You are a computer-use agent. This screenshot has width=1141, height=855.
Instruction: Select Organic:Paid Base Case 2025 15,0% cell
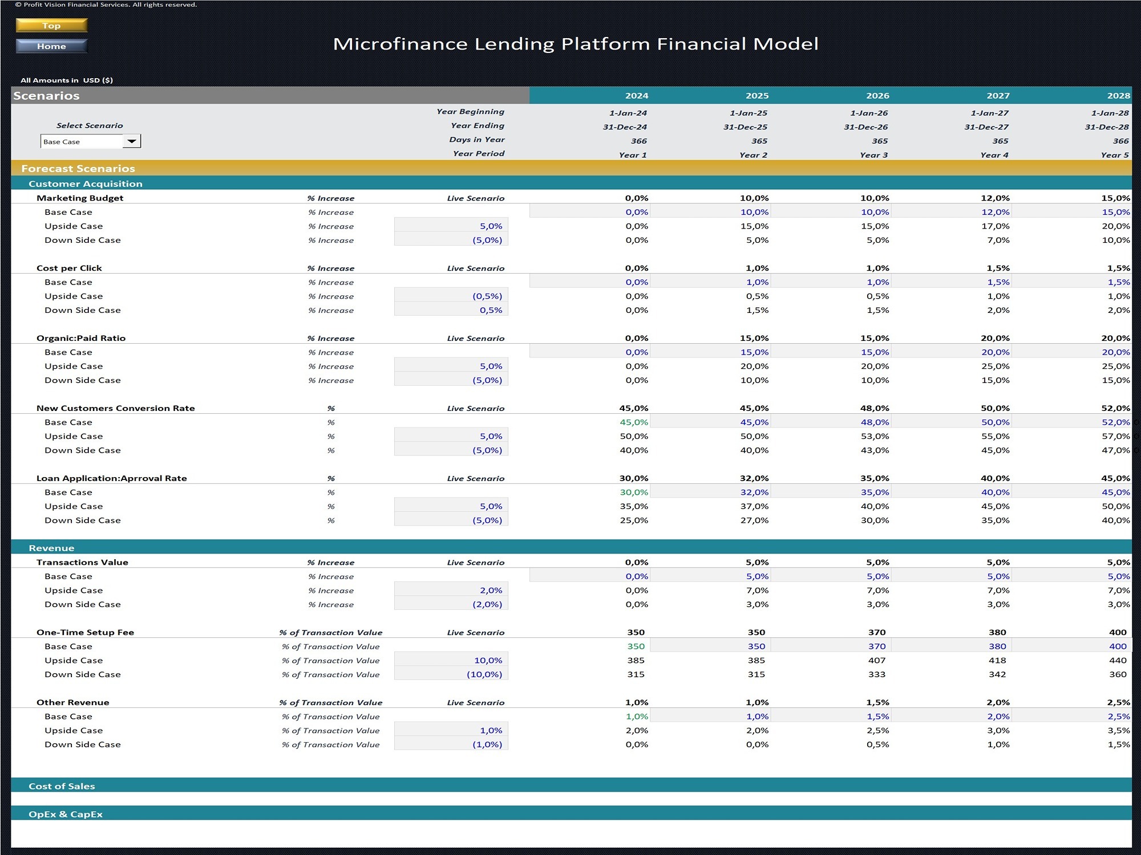(710, 352)
